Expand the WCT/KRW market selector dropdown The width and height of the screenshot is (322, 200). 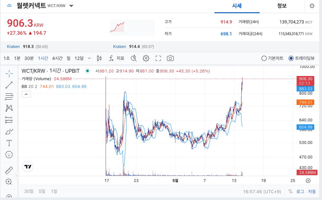click(71, 6)
